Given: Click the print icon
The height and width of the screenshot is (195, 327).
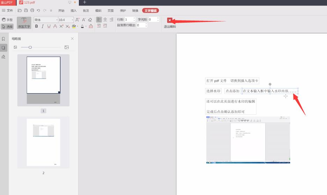Looking at the screenshot, I should (32, 10).
